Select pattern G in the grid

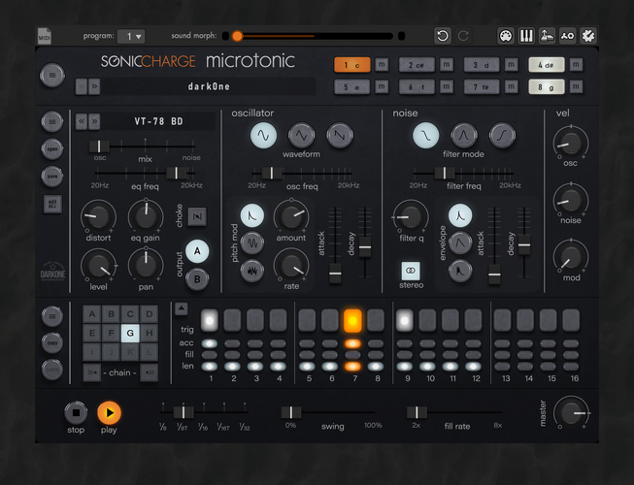[x=130, y=333]
